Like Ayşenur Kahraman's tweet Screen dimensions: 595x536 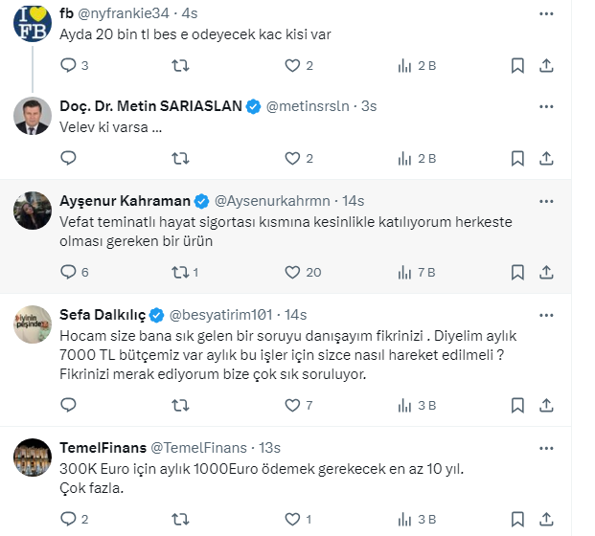[x=293, y=272]
